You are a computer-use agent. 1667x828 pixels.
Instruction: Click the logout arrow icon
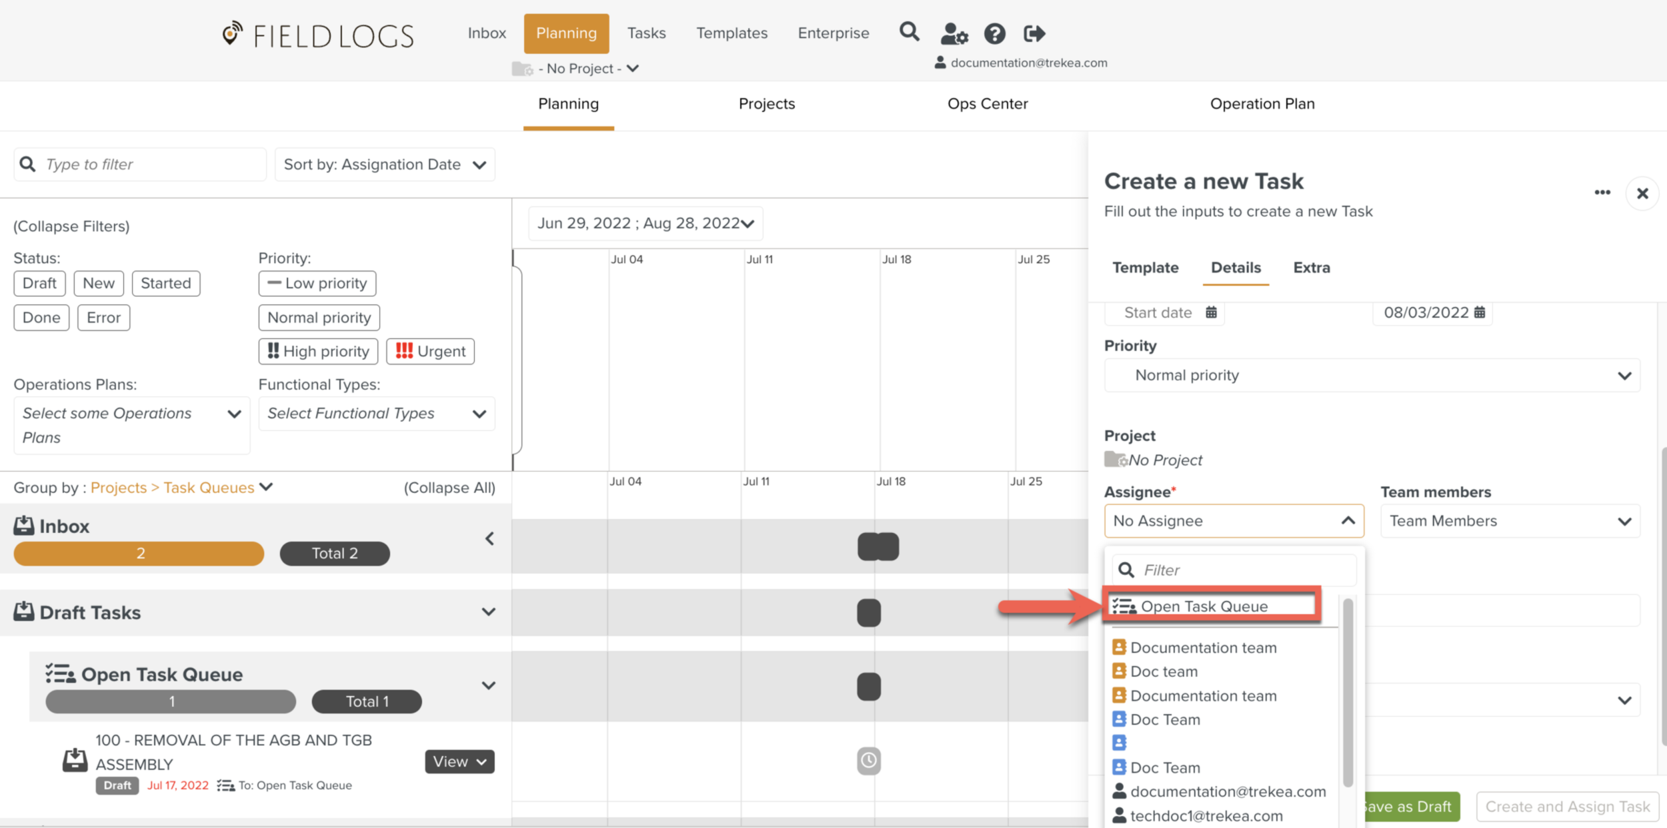tap(1034, 33)
